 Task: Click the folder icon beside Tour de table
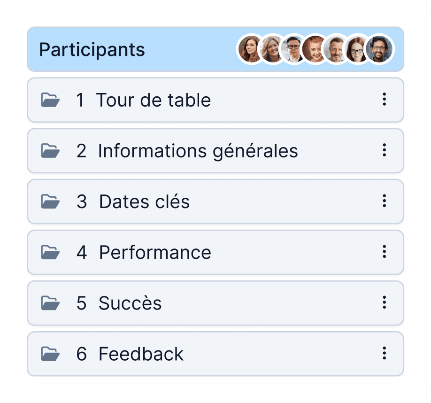click(x=50, y=100)
